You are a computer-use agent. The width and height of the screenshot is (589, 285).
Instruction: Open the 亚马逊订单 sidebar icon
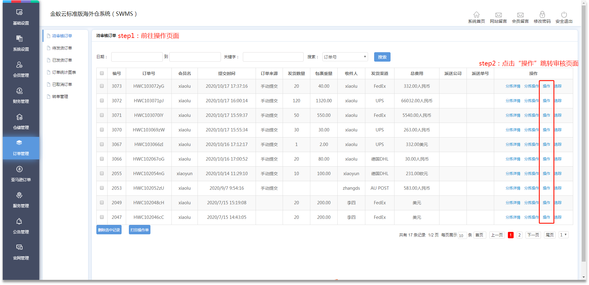19,169
